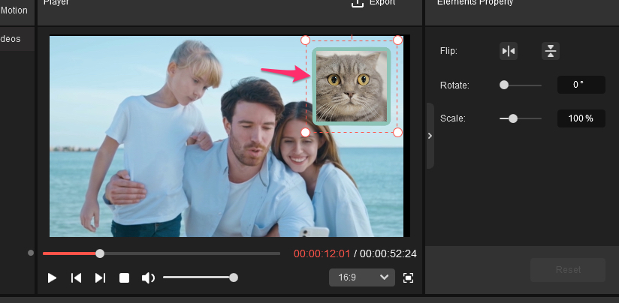Screen dimensions: 619x303
Task: Mute the player volume speaker icon
Action: (x=148, y=277)
